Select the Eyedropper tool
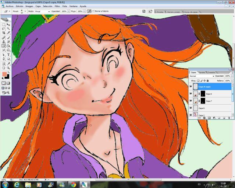The image size is (235, 188). coord(8,64)
